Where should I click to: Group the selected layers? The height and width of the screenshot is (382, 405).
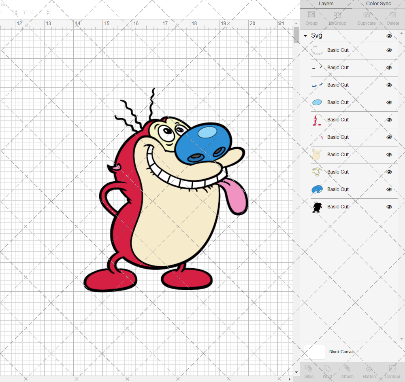pos(311,17)
